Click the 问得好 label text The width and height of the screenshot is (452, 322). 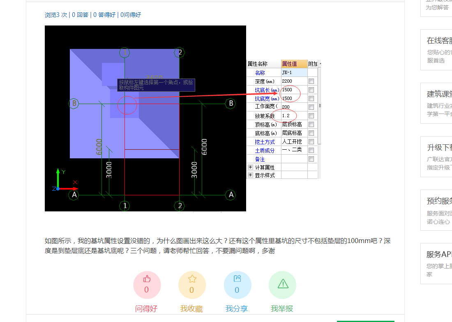(x=146, y=309)
